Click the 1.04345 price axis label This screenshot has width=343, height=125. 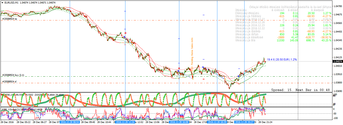click(x=337, y=40)
